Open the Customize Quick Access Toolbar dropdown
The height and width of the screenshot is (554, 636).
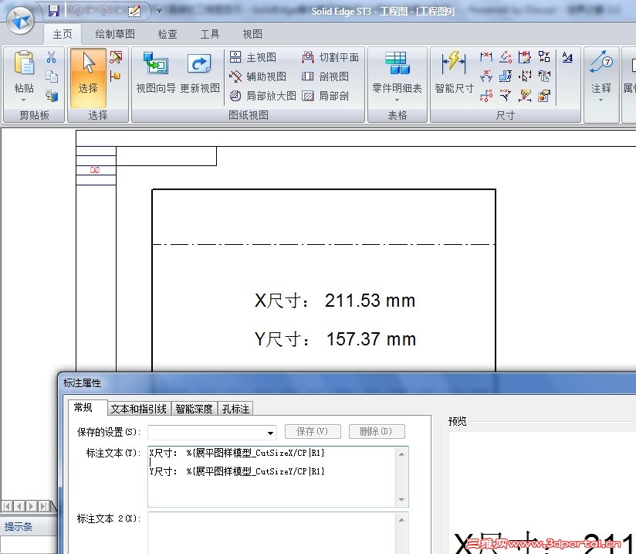(159, 11)
